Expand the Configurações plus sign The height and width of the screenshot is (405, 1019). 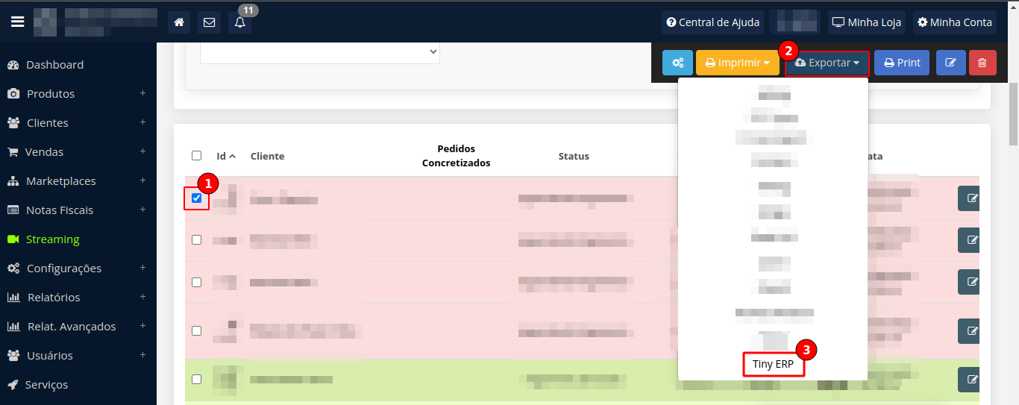point(142,268)
